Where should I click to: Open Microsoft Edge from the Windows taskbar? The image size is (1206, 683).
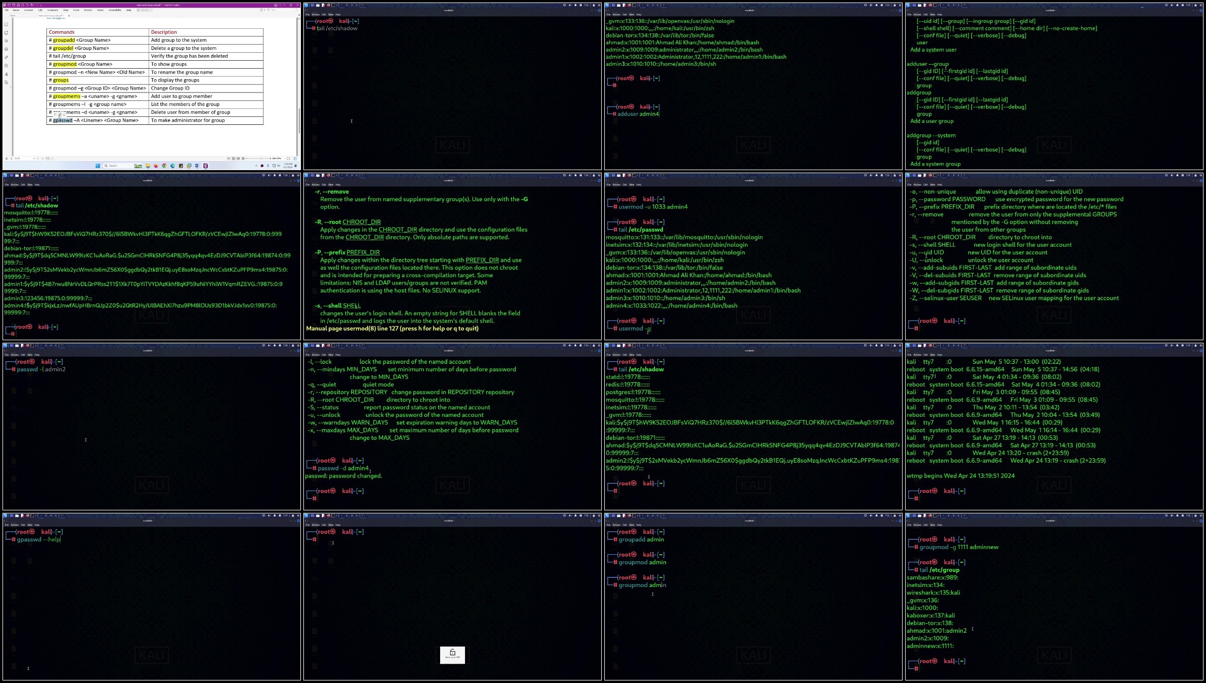coord(173,166)
